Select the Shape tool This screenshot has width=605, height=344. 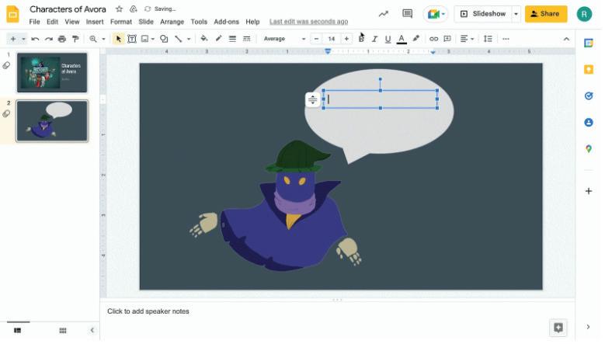(x=164, y=39)
